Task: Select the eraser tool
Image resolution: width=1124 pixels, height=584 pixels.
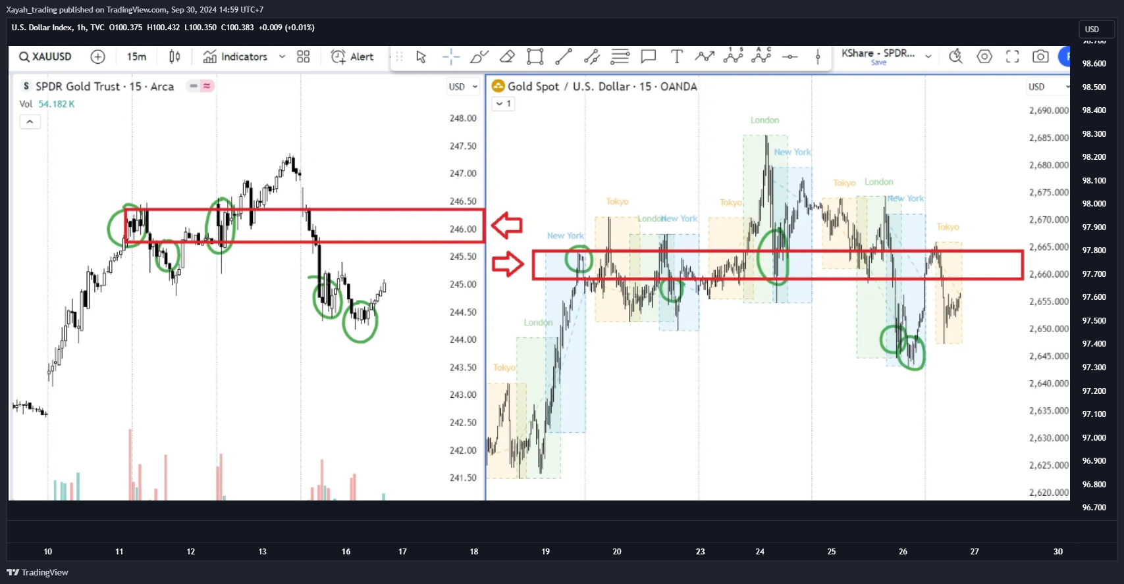Action: tap(507, 57)
